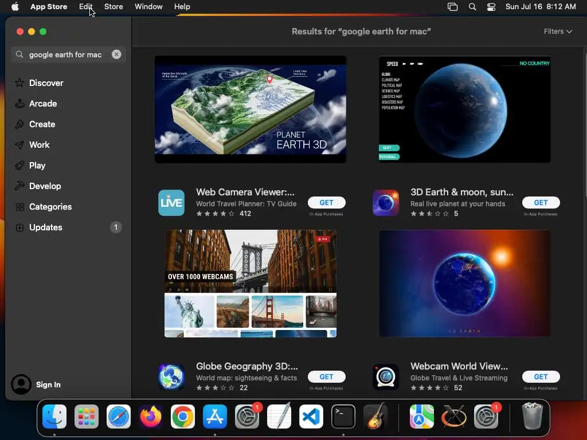The height and width of the screenshot is (440, 587).
Task: Open Control Center in menu bar
Action: point(491,7)
